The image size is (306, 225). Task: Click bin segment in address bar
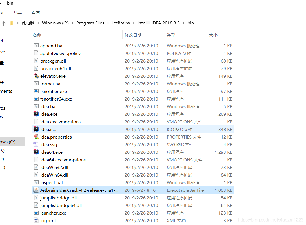click(191, 23)
